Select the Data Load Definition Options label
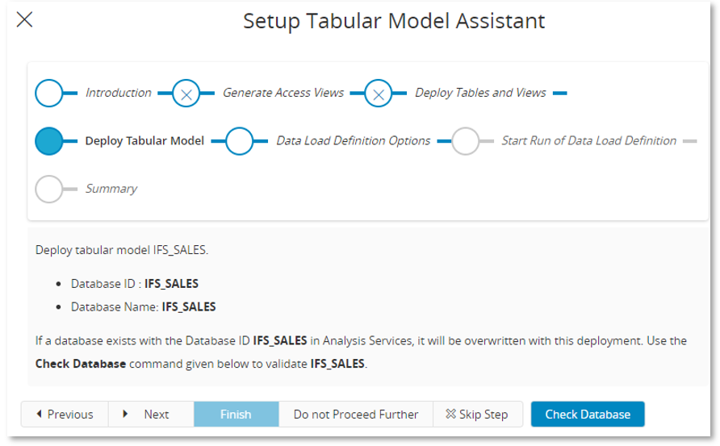This screenshot has width=720, height=446. (354, 140)
